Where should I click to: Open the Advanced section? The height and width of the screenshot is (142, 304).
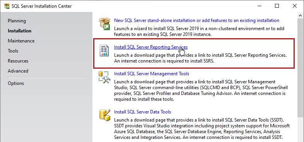(x=18, y=71)
